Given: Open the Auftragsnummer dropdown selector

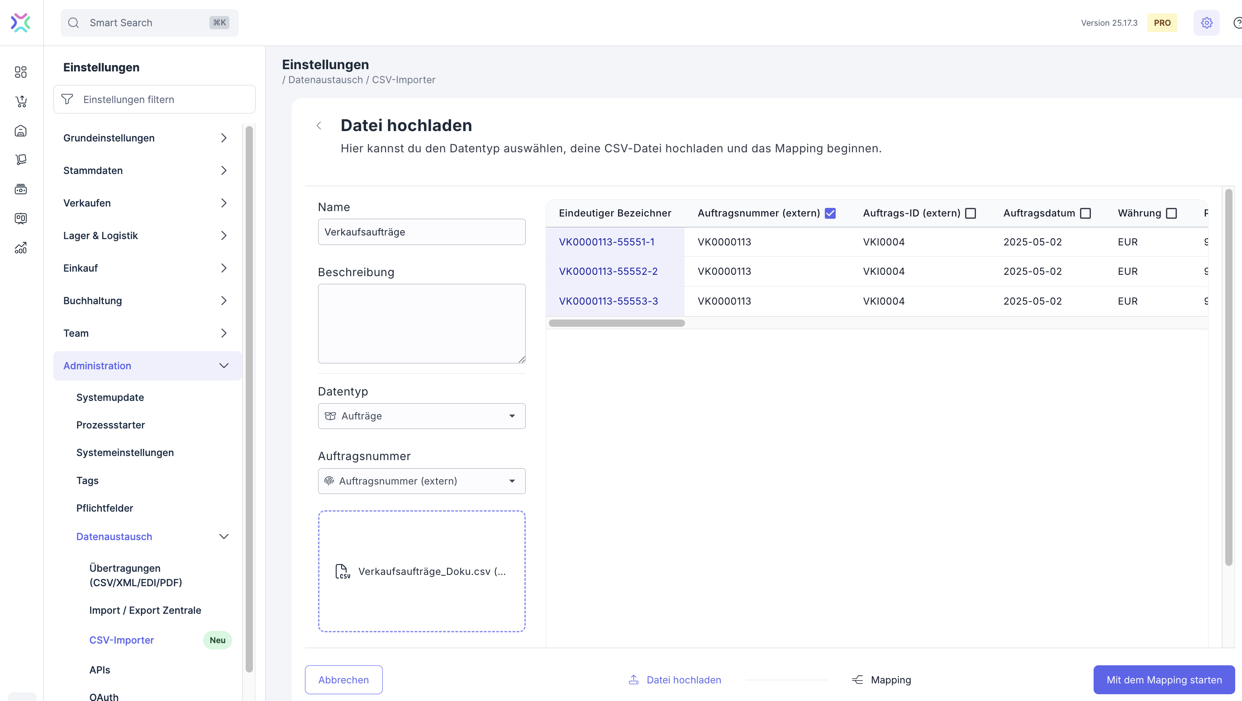Looking at the screenshot, I should (x=421, y=481).
